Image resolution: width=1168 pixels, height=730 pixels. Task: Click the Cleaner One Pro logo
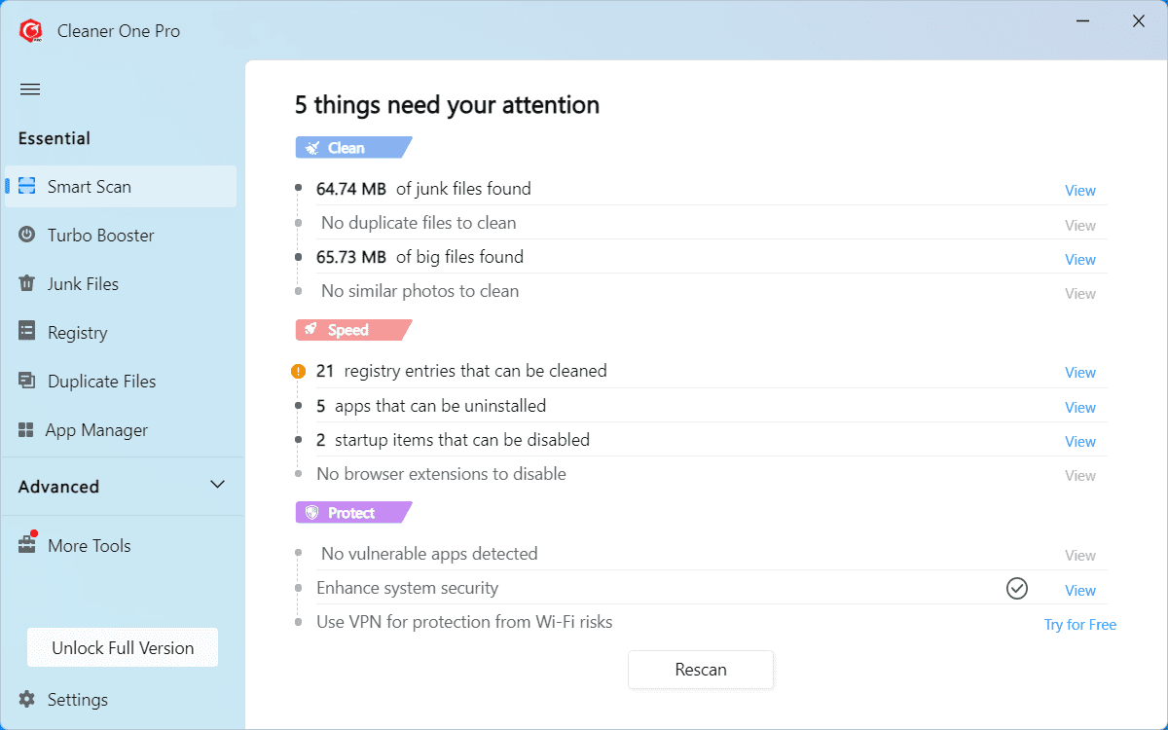coord(31,31)
